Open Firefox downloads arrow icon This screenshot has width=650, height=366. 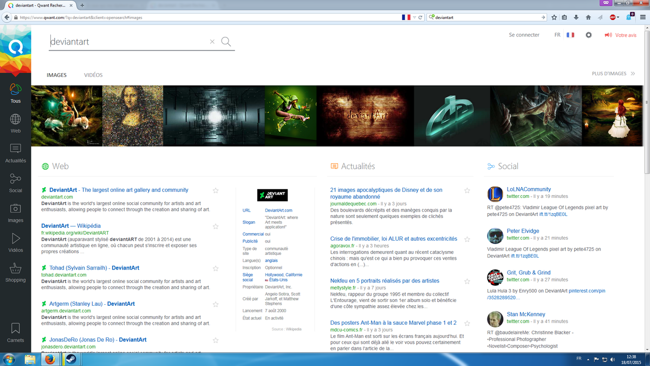pos(576,17)
